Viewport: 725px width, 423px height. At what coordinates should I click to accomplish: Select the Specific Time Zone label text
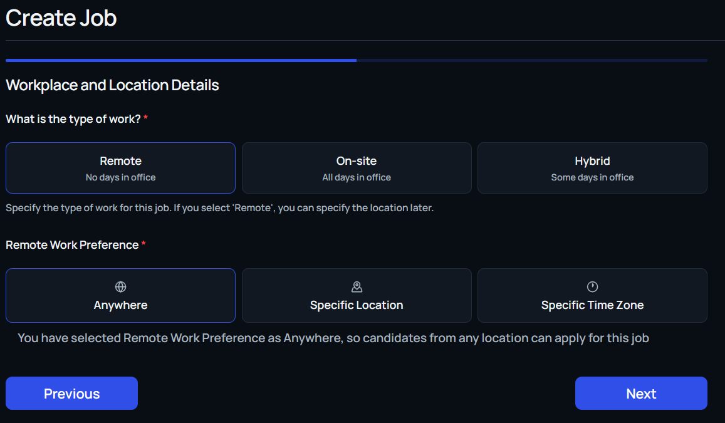click(x=592, y=305)
